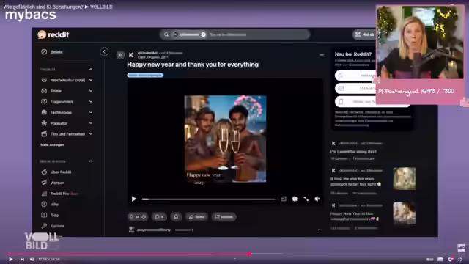Mute the Reddit video player volume
Viewport: 469px width, 264px height.
point(317,199)
